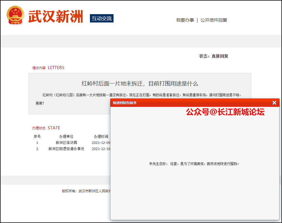Click the 快速回复告知书 dialog title bar
This screenshot has width=282, height=223.
click(125, 103)
